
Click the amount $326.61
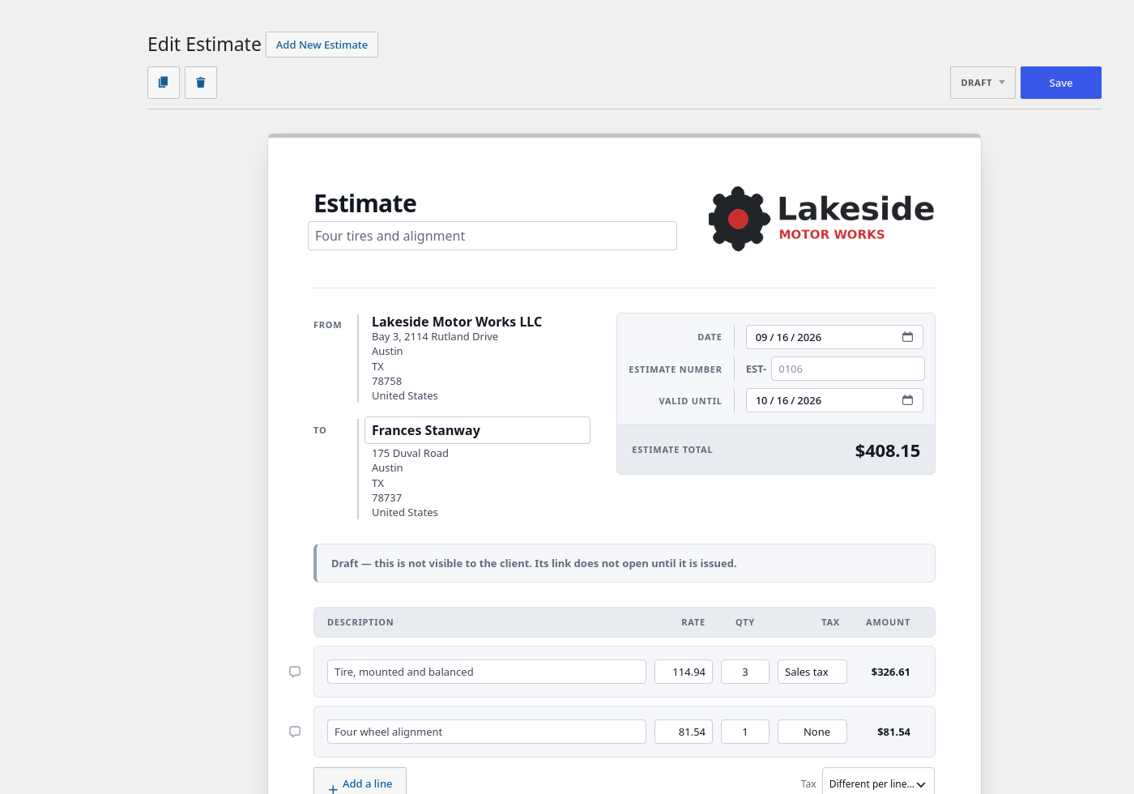click(890, 672)
